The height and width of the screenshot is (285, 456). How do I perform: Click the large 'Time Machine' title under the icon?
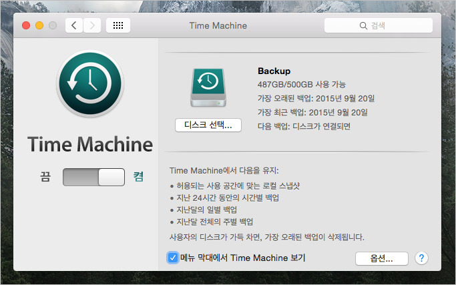point(90,144)
